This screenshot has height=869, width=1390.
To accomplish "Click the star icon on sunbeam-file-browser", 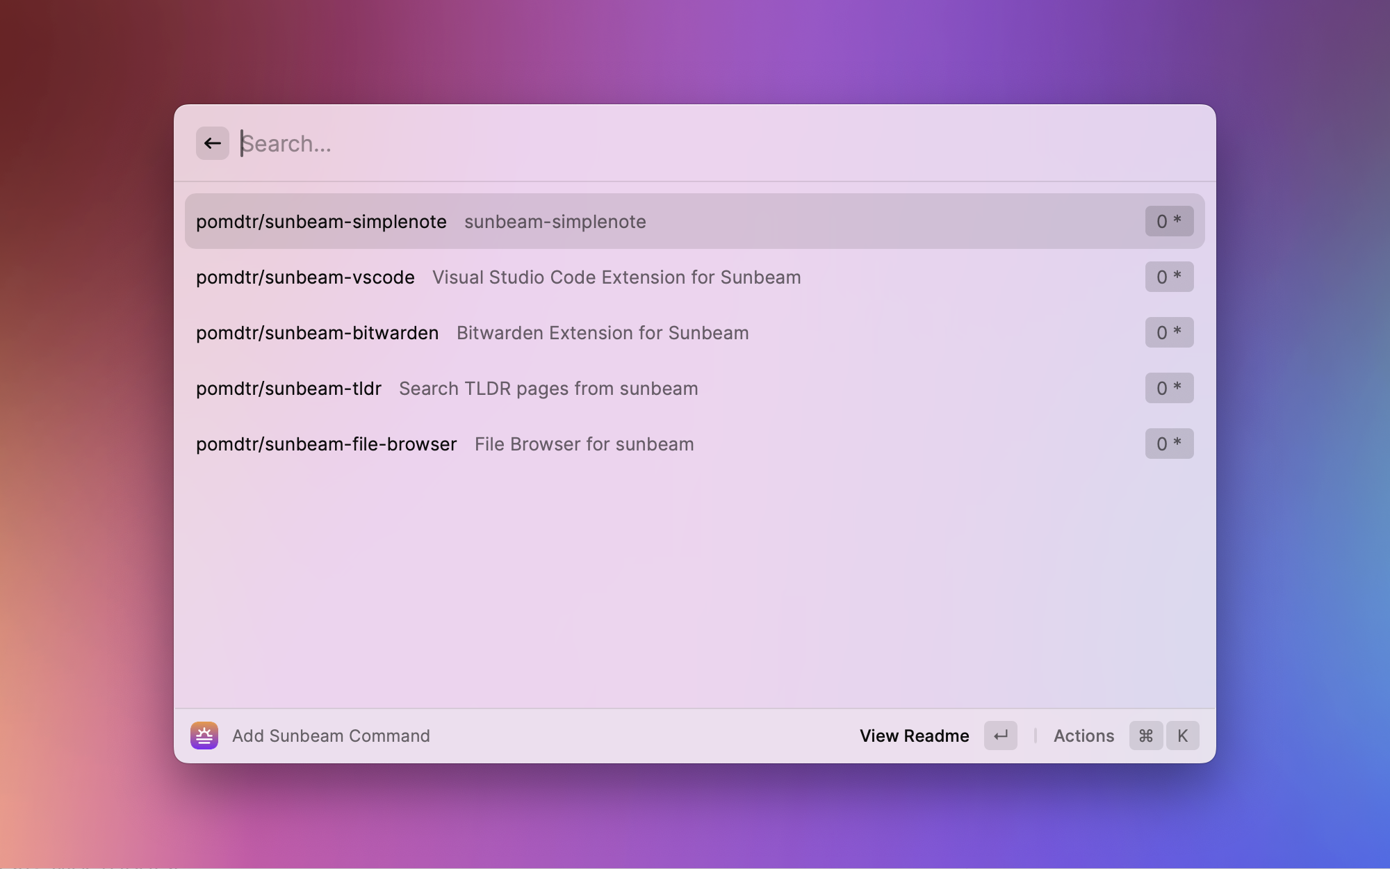I will click(1178, 443).
